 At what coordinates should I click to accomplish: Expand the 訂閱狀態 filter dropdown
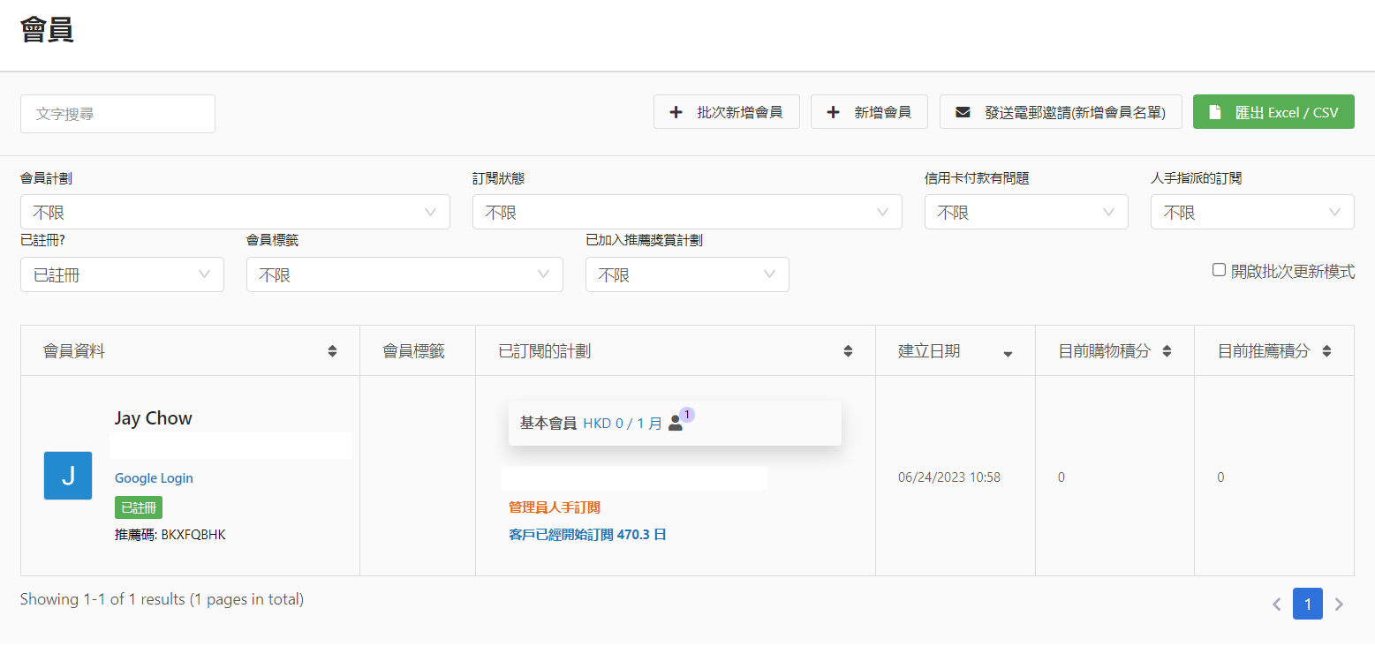coord(687,213)
